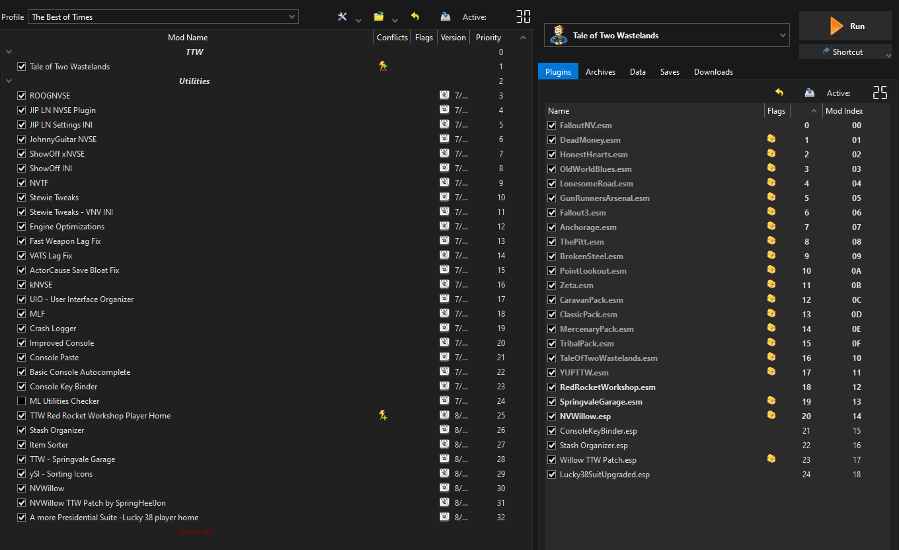Disable the Improved Console mod checkbox
Viewport: 899px width, 550px height.
click(22, 343)
